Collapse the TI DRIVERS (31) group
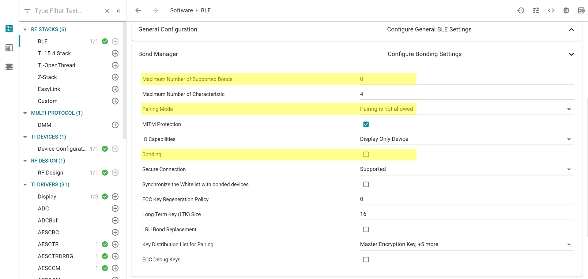The width and height of the screenshot is (588, 279). (x=25, y=185)
